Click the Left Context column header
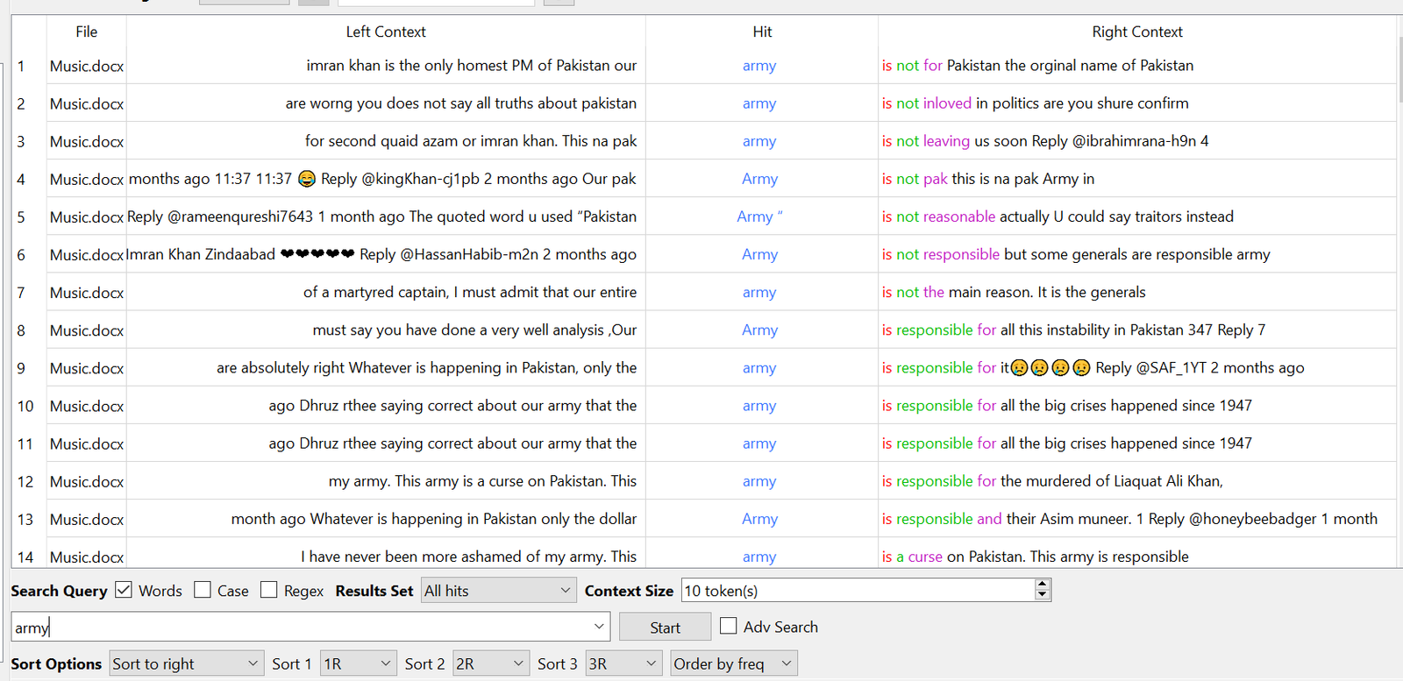Screen dimensions: 1403x681 coord(386,32)
